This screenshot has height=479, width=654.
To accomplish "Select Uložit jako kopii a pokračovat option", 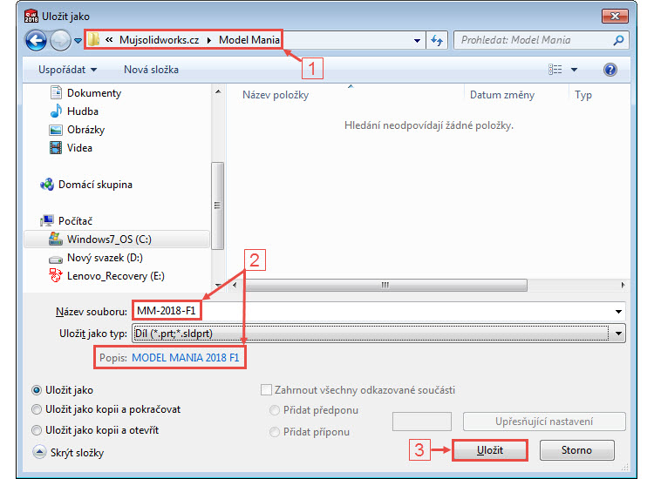I will [37, 409].
